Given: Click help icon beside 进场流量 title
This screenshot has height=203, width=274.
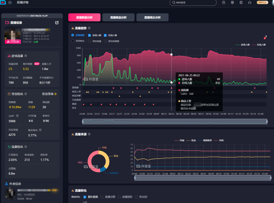Looking at the screenshot, I should click(x=25, y=56).
